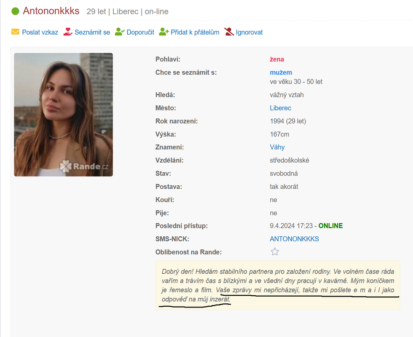Image resolution: width=413 pixels, height=337 pixels.
Task: Click the Antononkkks profile name heading
Action: [51, 11]
